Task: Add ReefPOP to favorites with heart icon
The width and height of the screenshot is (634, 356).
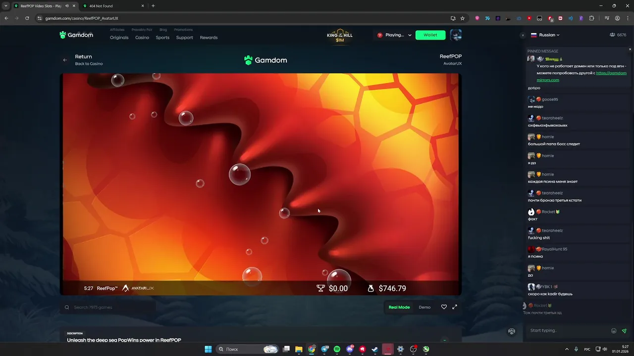Action: (x=444, y=307)
